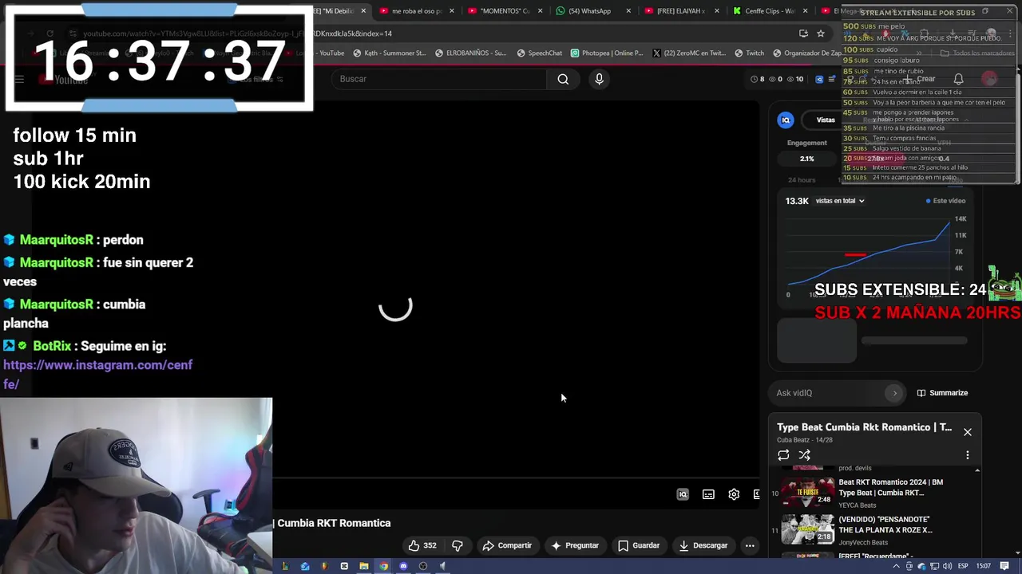Submit Ask vidIQ arrow button
Viewport: 1022px width, 574px height.
pos(894,393)
